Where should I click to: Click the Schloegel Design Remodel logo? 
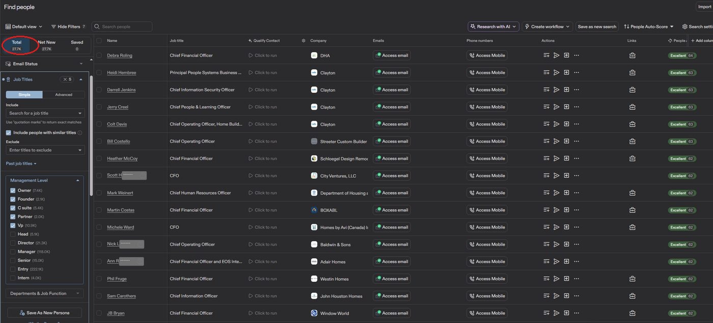pyautogui.click(x=314, y=158)
